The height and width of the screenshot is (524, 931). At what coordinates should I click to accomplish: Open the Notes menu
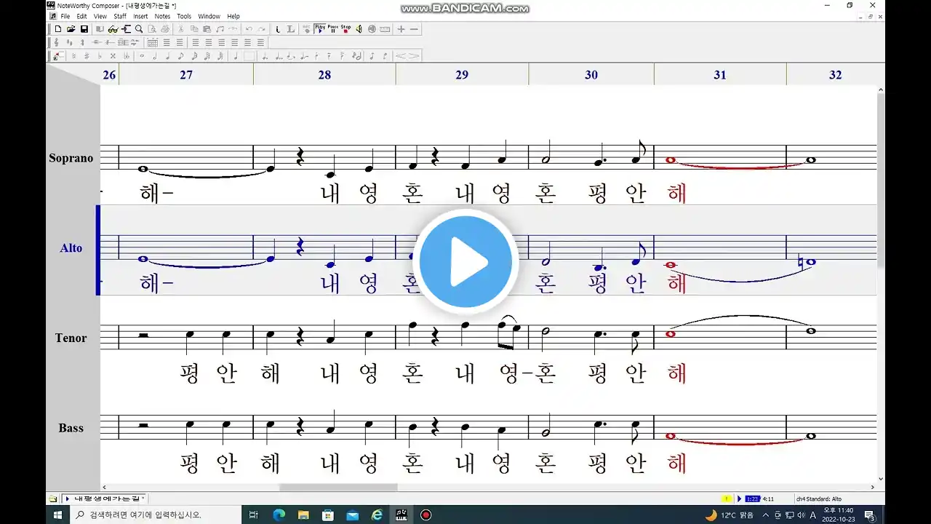click(162, 16)
